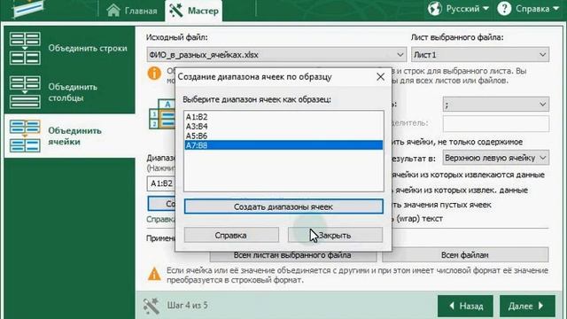This screenshot has width=567, height=319.
Task: Select range A5:B6 in the list
Action: 283,136
